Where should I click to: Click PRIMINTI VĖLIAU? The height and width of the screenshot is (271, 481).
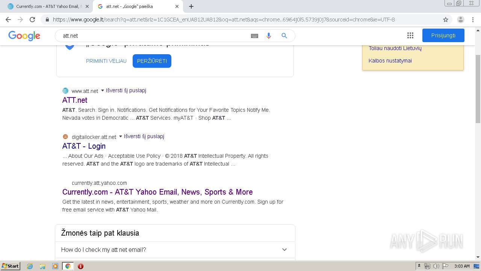(106, 61)
